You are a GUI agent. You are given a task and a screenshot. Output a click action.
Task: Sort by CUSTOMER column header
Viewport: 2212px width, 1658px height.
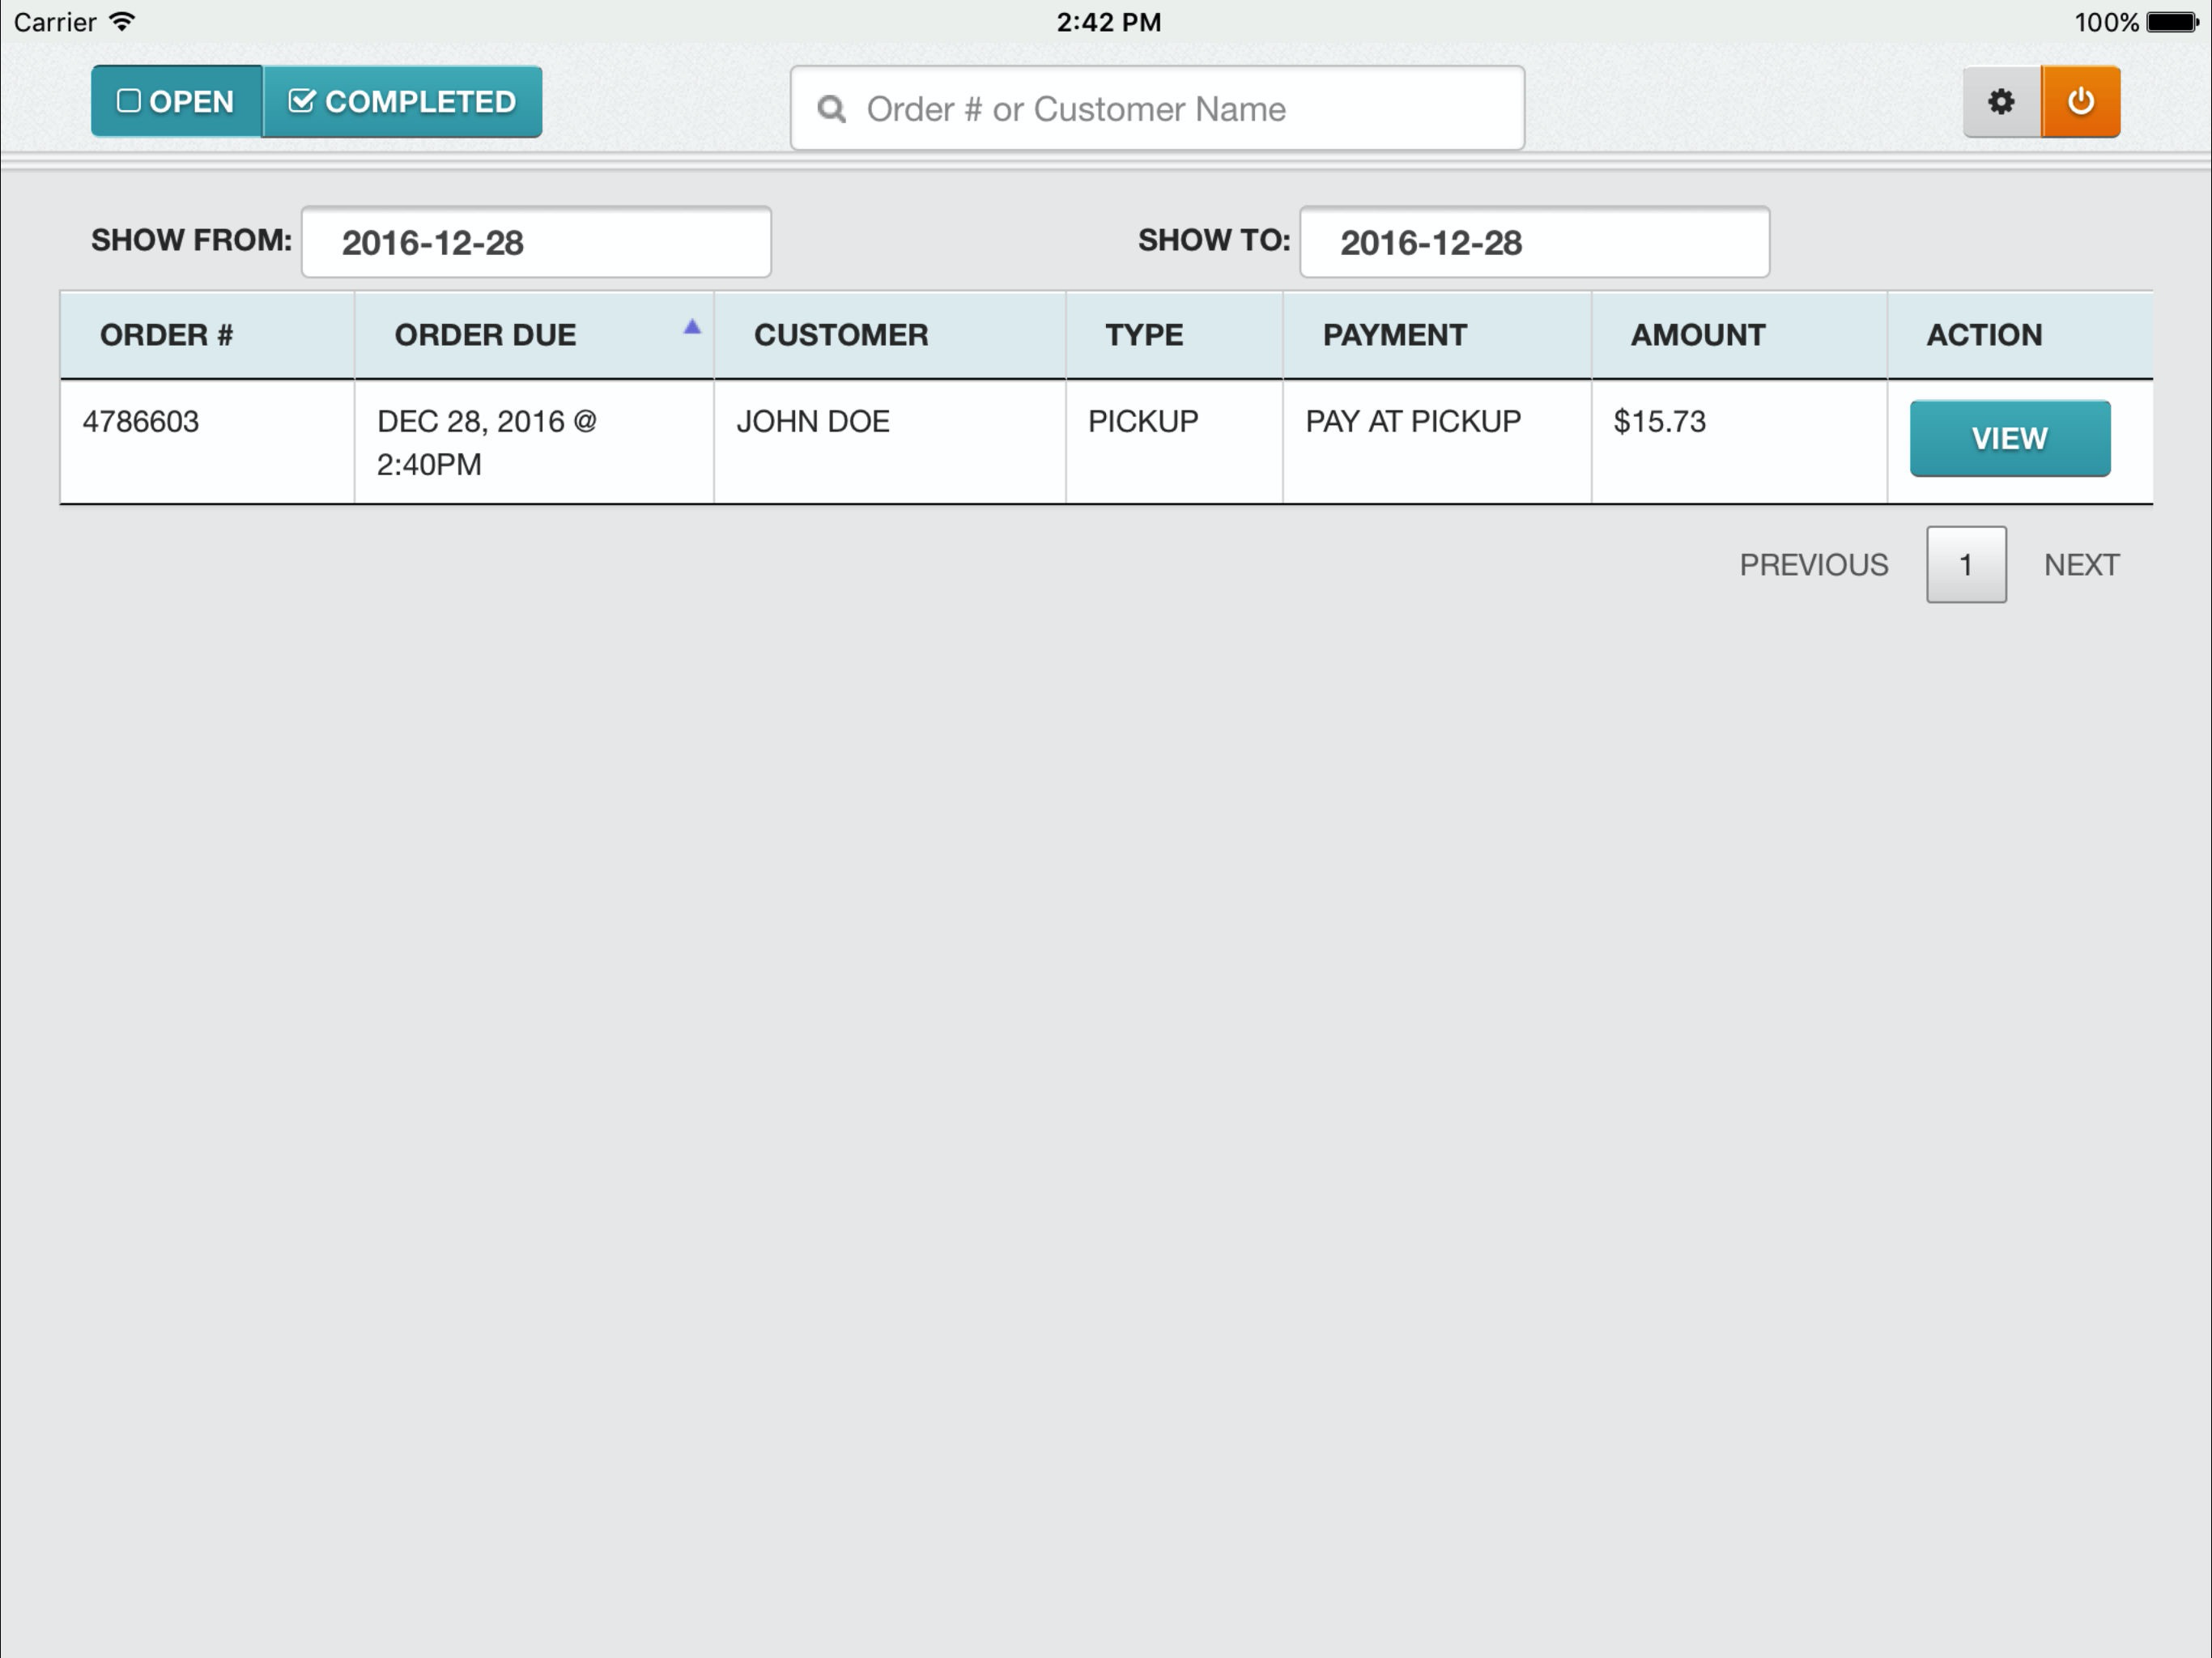coord(890,335)
